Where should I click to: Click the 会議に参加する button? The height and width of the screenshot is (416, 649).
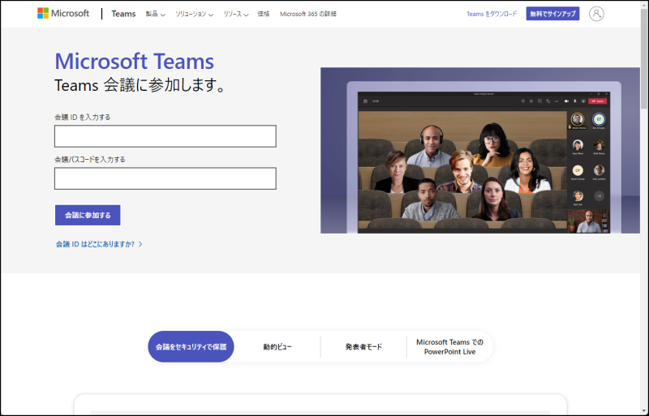(88, 215)
